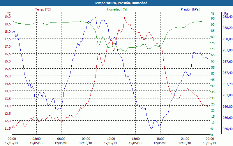Click the 16,0 temperature axis value
233x146 pixels.
click(x=8, y=61)
